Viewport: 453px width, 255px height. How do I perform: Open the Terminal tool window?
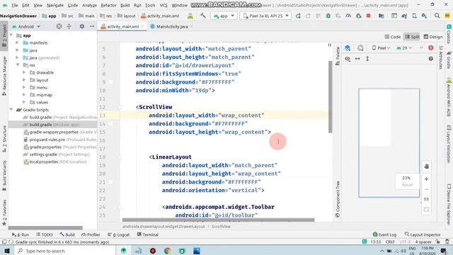tap(148, 234)
